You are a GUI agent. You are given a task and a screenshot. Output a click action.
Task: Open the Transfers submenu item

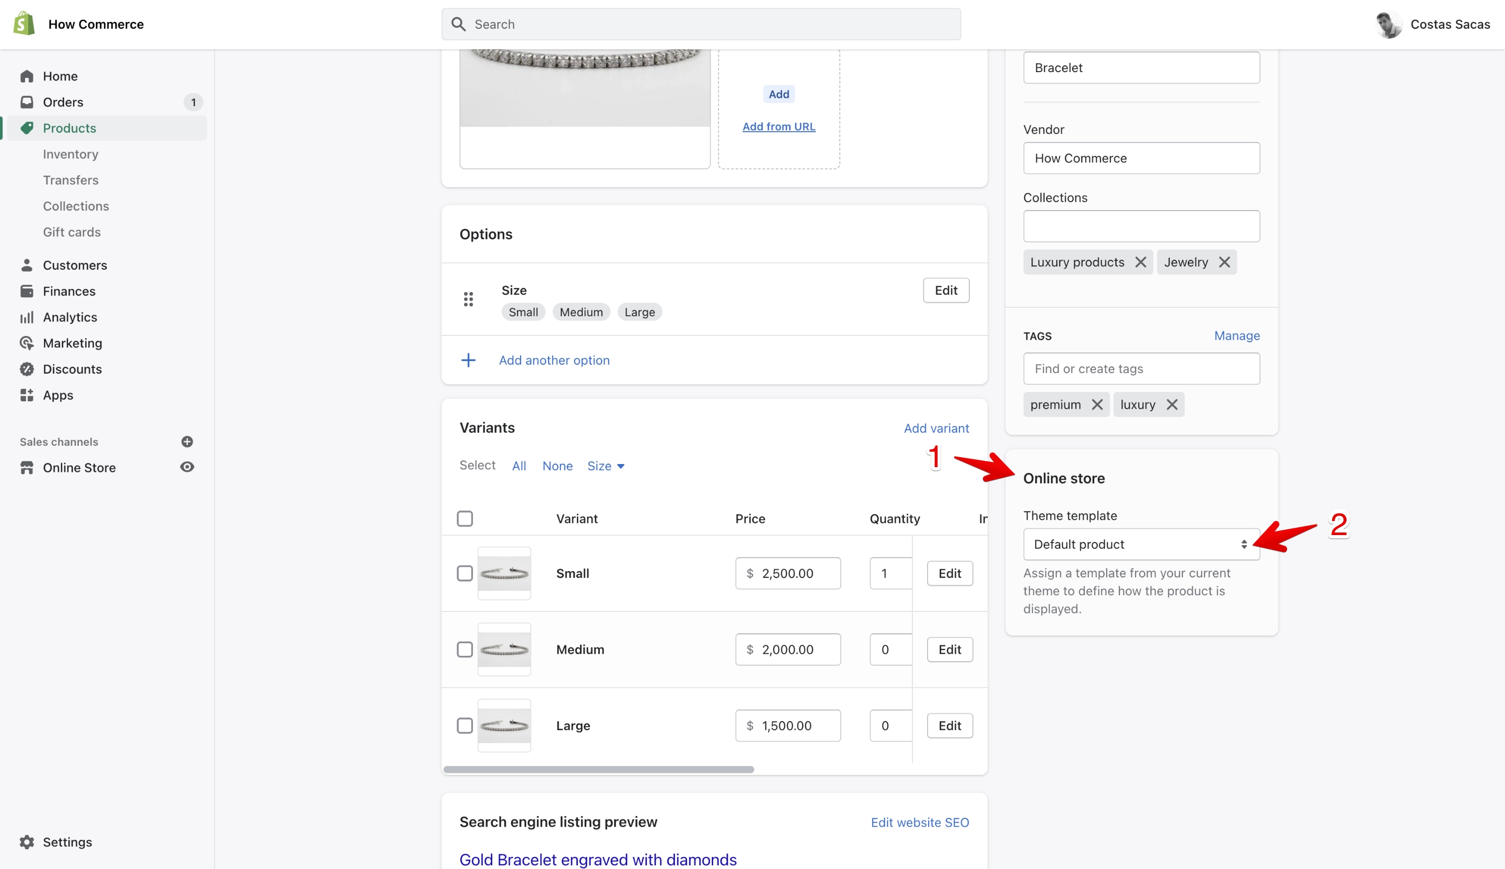click(71, 180)
